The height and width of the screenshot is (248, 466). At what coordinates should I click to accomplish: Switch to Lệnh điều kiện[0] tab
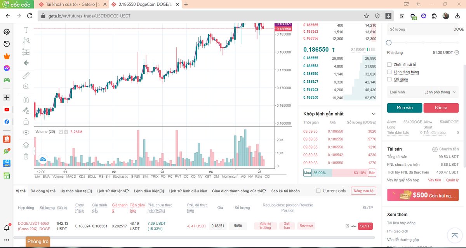point(149,191)
